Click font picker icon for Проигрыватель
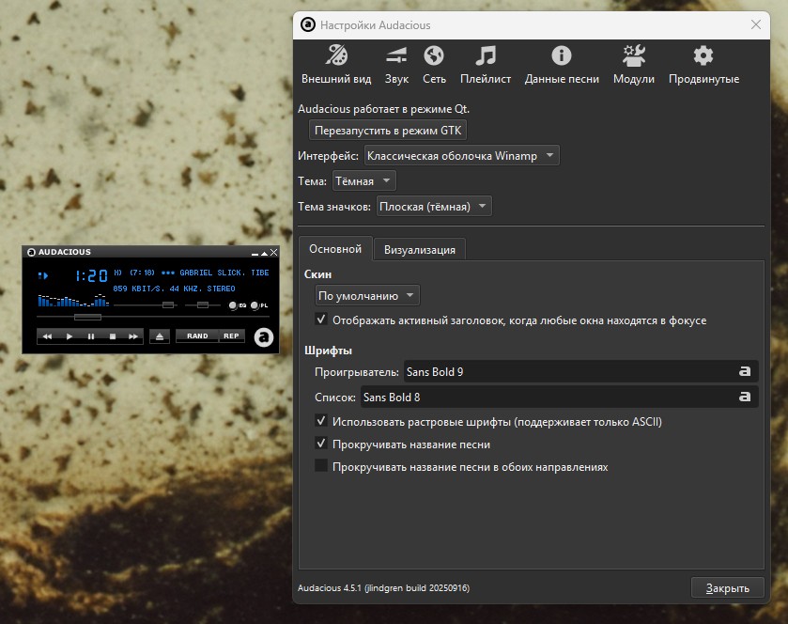Image resolution: width=788 pixels, height=624 pixels. (745, 372)
